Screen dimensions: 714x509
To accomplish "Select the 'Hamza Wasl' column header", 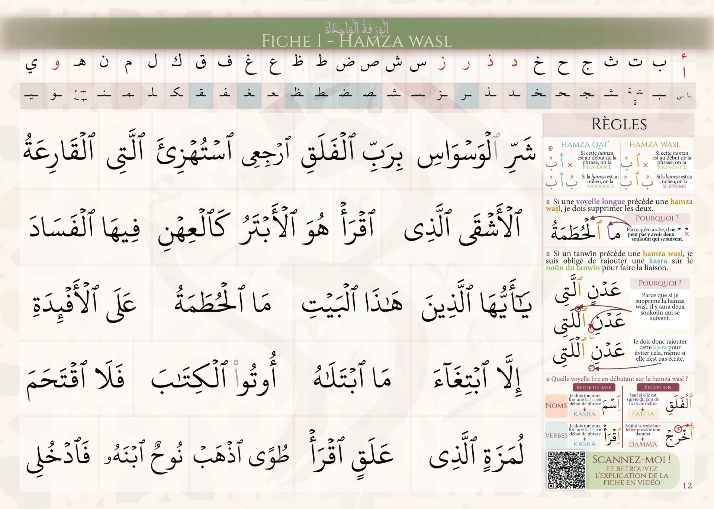I will point(655,144).
